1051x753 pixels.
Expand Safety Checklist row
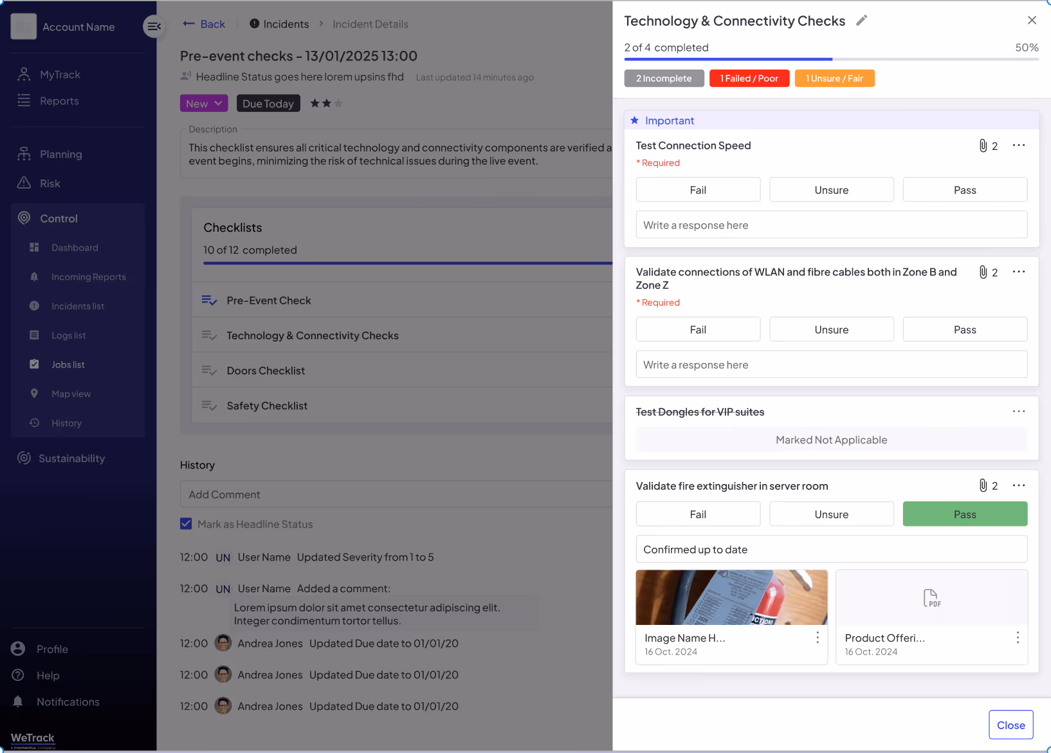402,405
